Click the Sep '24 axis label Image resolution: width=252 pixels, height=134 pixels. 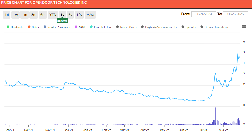(9, 130)
